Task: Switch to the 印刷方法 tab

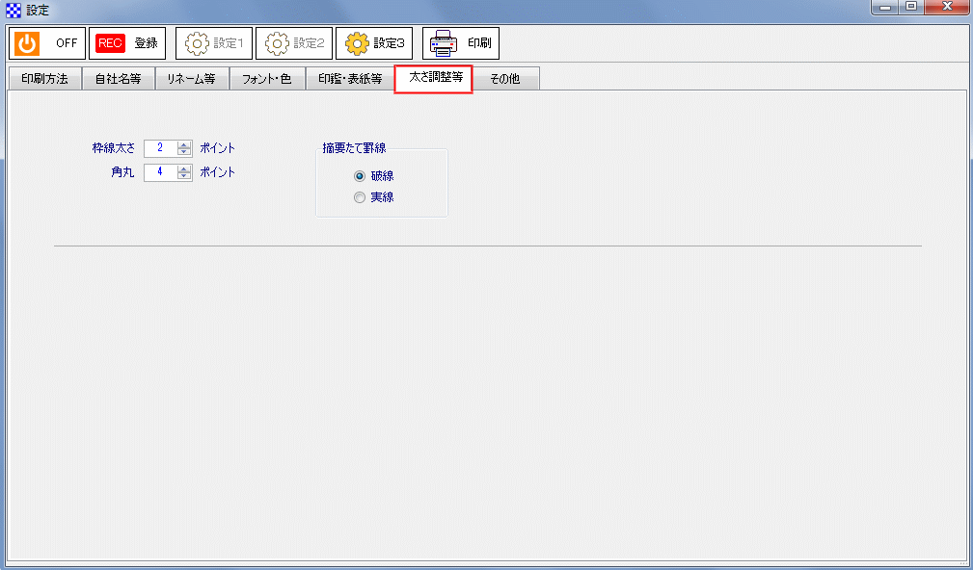Action: pyautogui.click(x=44, y=78)
